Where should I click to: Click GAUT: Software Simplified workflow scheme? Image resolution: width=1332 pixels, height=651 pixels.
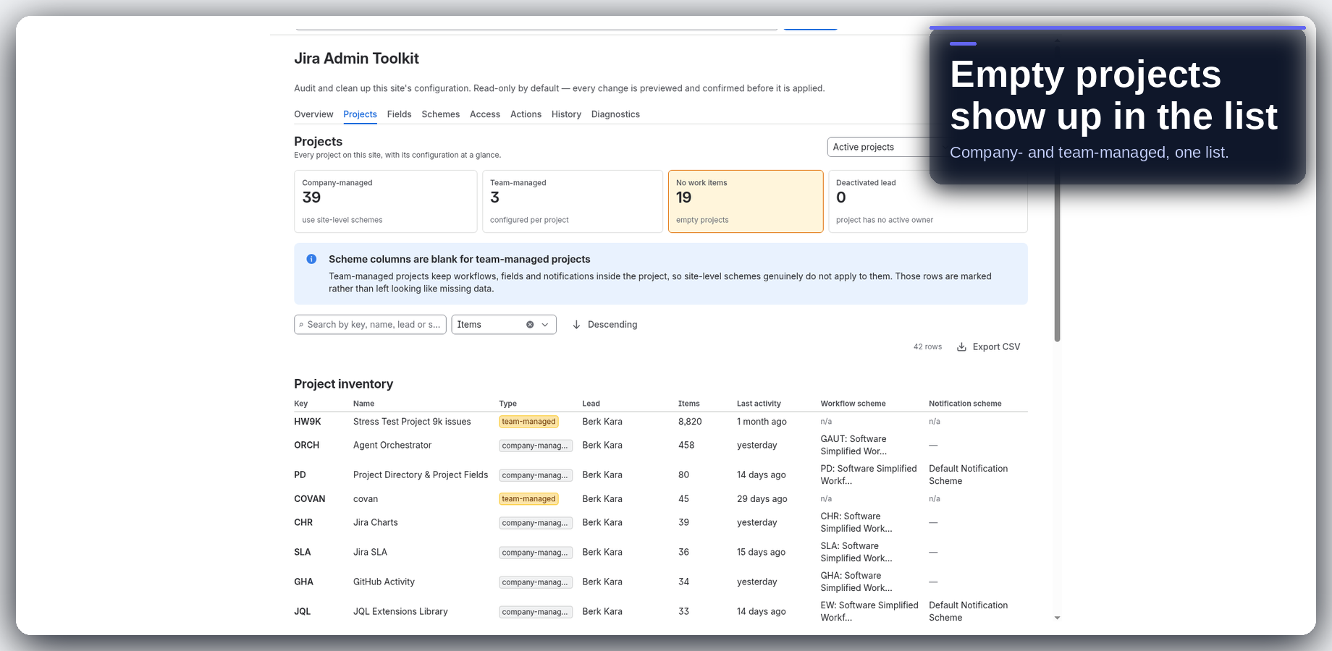pos(853,445)
